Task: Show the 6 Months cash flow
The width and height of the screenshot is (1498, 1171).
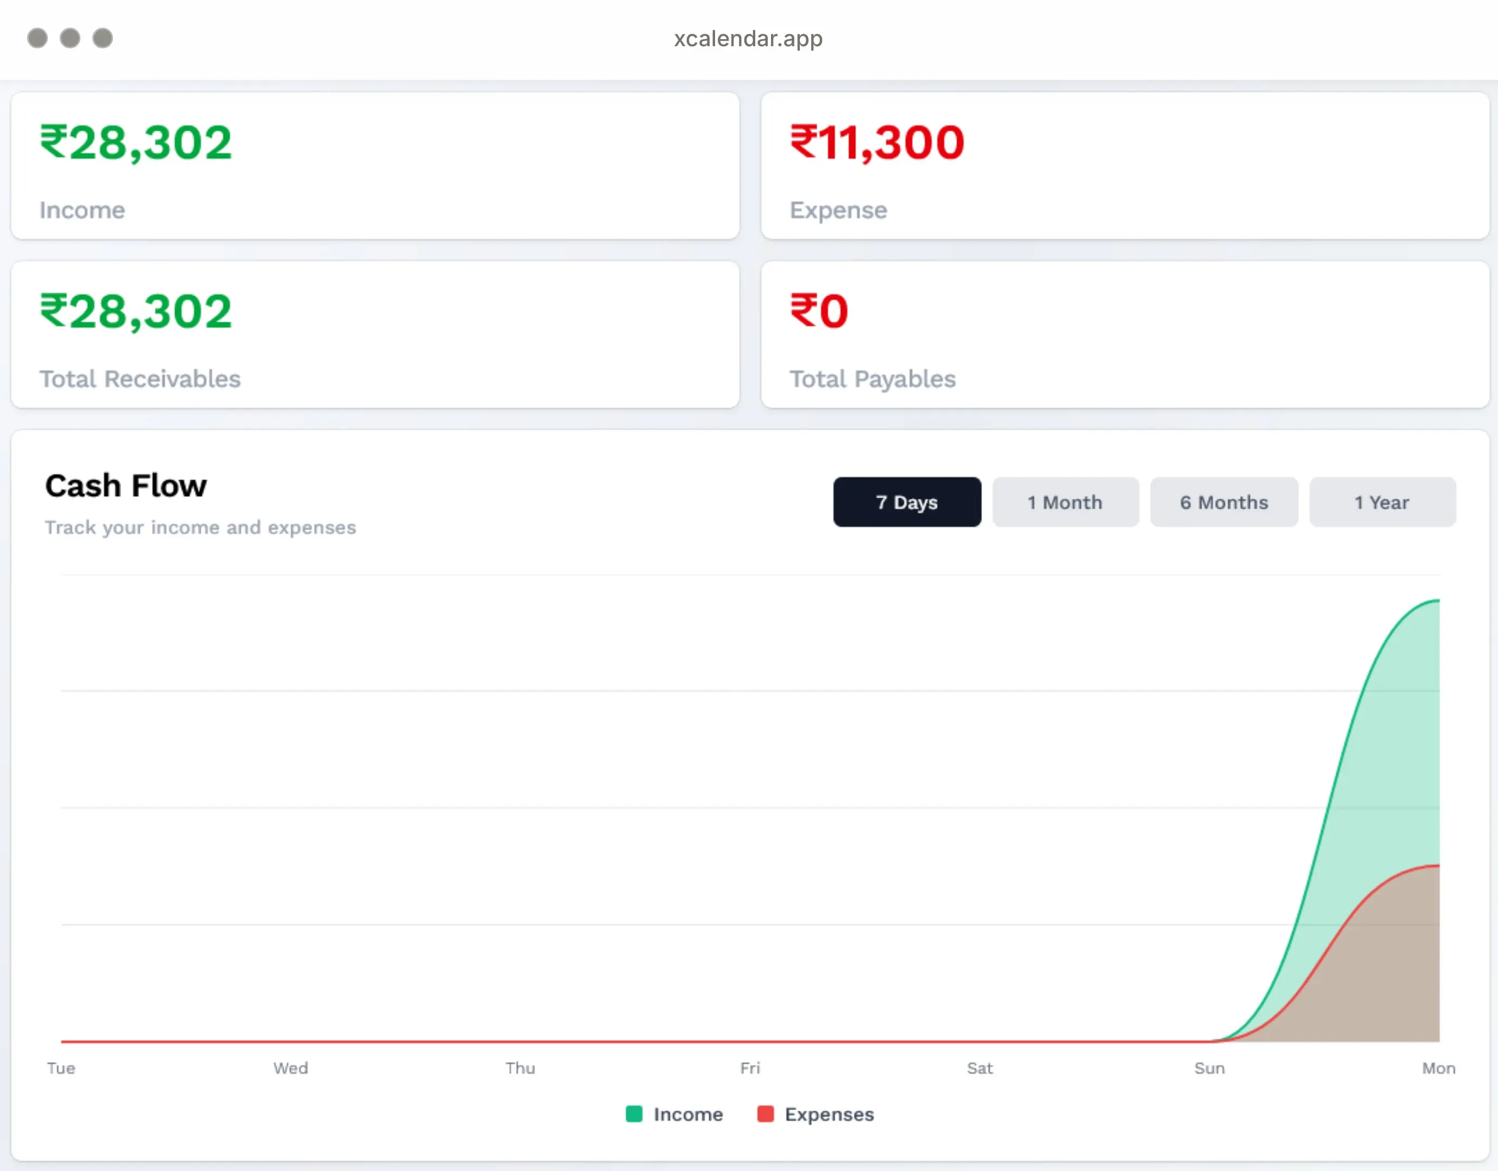Action: click(1224, 502)
